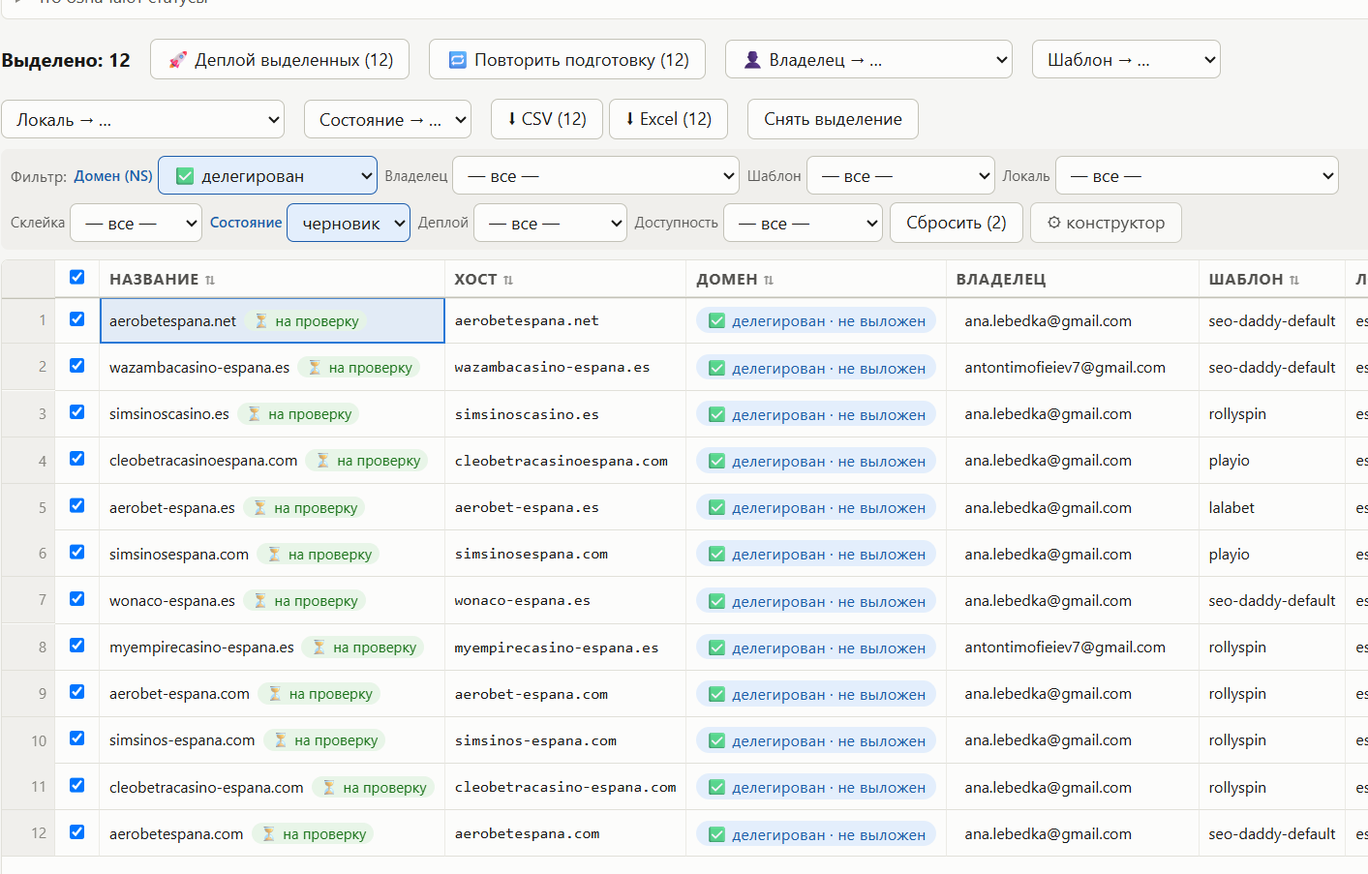Click Сбросить (2) filters button
This screenshot has width=1368, height=874.
[957, 223]
